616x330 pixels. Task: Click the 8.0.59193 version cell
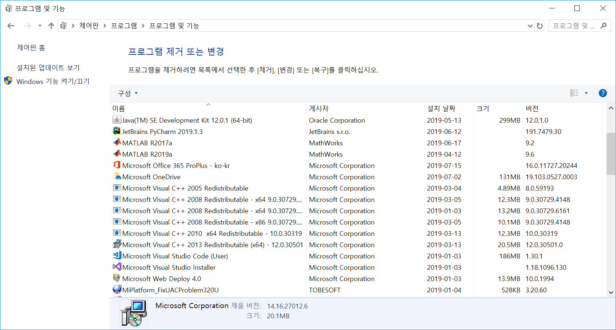539,188
